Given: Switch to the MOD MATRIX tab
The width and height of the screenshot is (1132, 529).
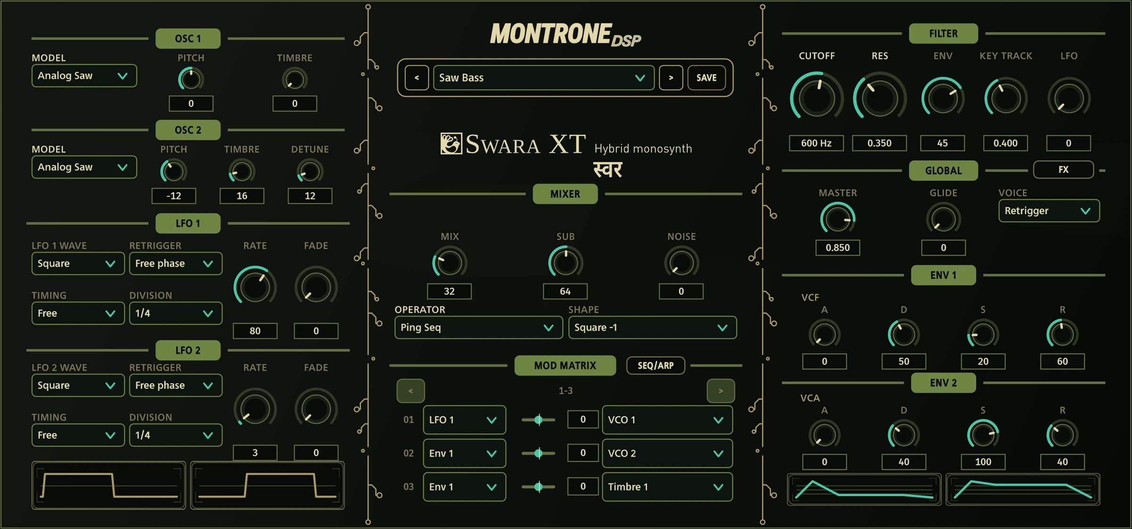Looking at the screenshot, I should point(565,366).
